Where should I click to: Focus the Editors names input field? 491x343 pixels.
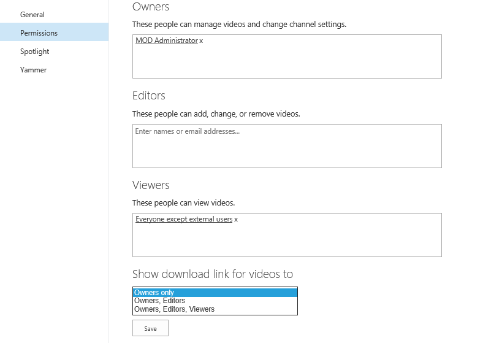[x=287, y=146]
